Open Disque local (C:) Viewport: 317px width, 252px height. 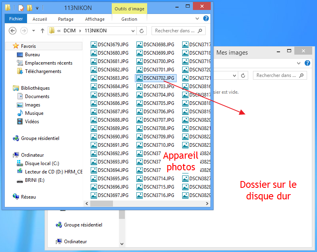[x=38, y=163]
